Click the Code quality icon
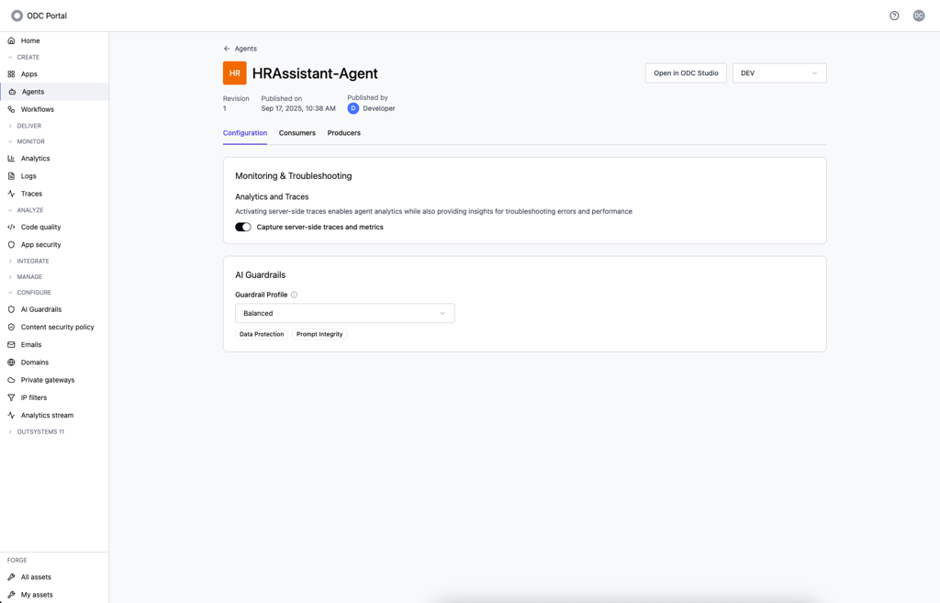The image size is (940, 603). coord(11,228)
